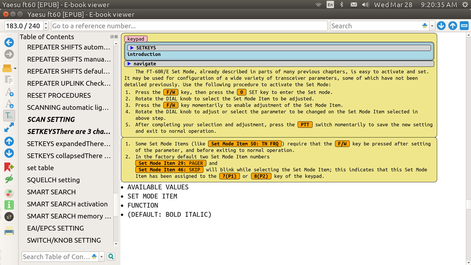The height and width of the screenshot is (265, 471).
Task: Open SQUELCH setting TOC entry
Action: tap(53, 180)
